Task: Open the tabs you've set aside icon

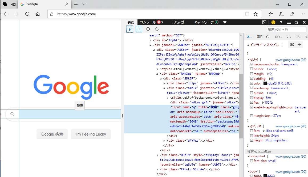Action: [x=5, y=4]
